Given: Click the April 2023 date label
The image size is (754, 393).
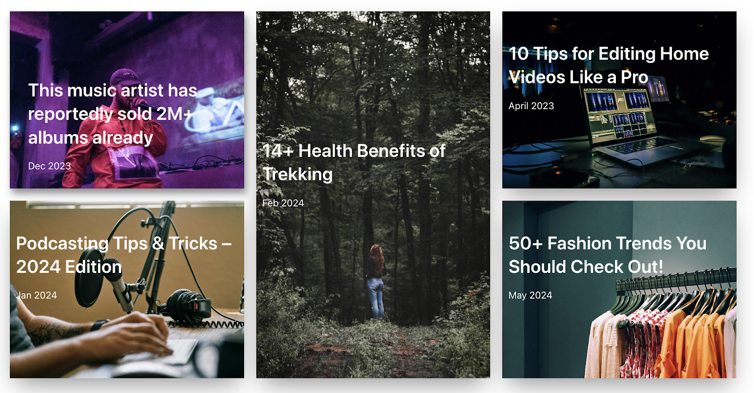Looking at the screenshot, I should click(531, 106).
